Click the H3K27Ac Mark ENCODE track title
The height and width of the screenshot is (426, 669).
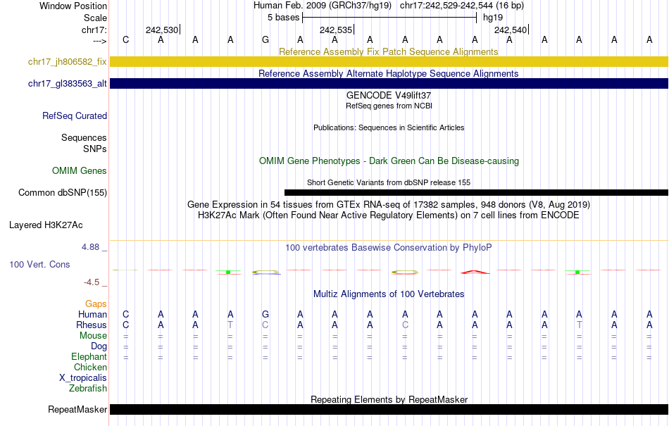click(389, 215)
